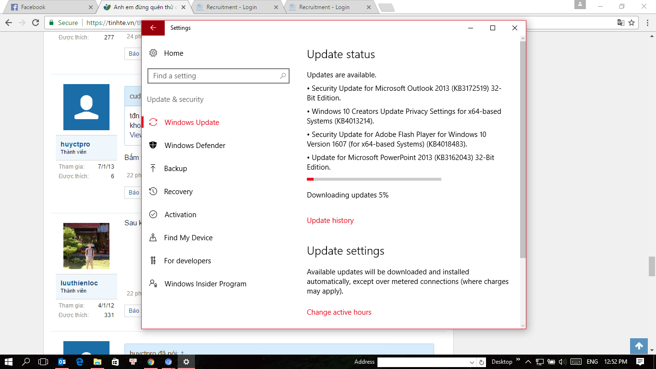656x369 pixels.
Task: Launch Microsoft Edge from taskbar
Action: tap(80, 362)
